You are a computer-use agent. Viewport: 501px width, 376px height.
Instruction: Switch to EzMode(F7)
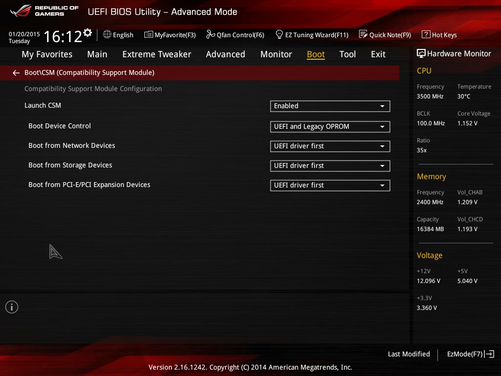click(x=470, y=354)
